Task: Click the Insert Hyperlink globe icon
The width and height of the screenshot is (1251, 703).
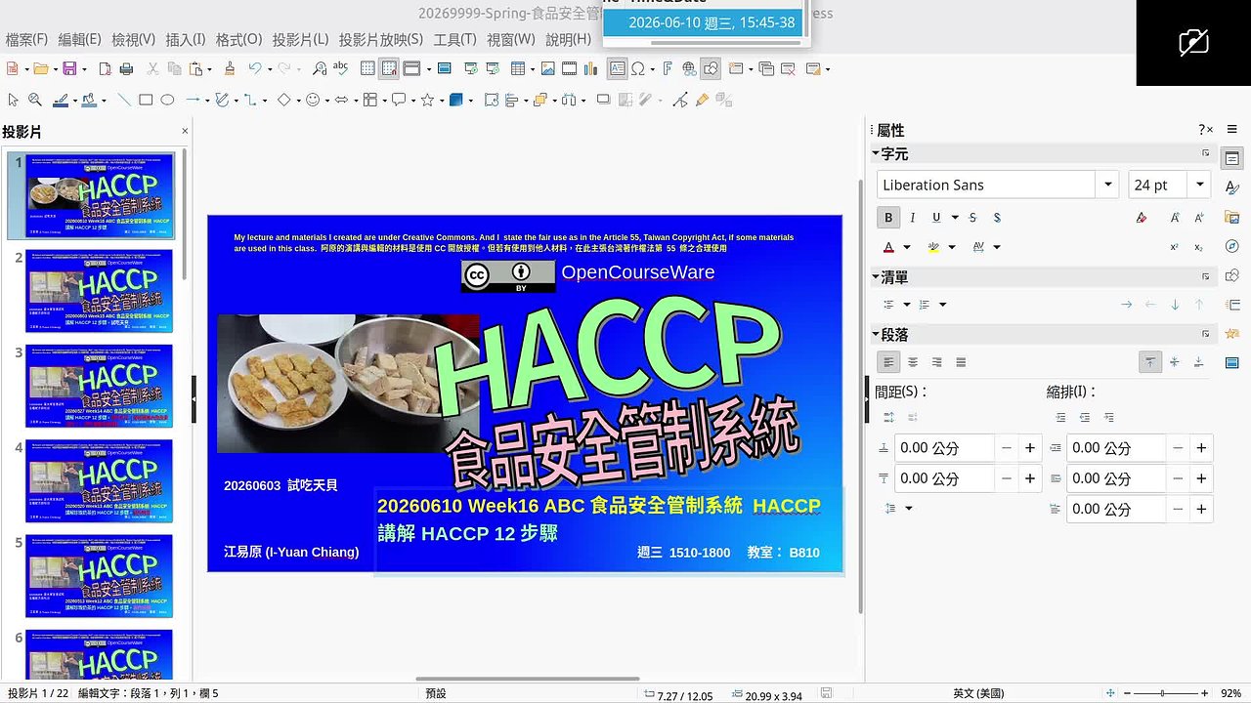Action: (x=689, y=68)
